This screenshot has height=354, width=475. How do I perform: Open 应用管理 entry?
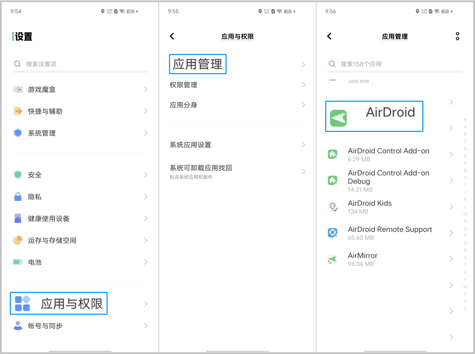click(x=237, y=64)
